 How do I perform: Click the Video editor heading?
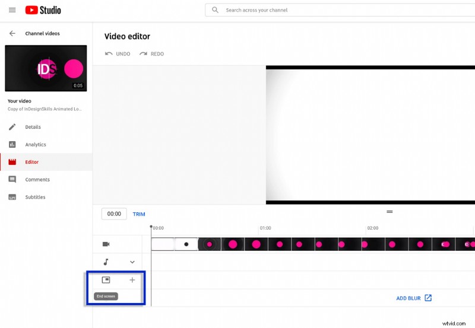click(127, 36)
